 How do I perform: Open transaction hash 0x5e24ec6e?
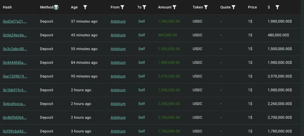[15, 35]
